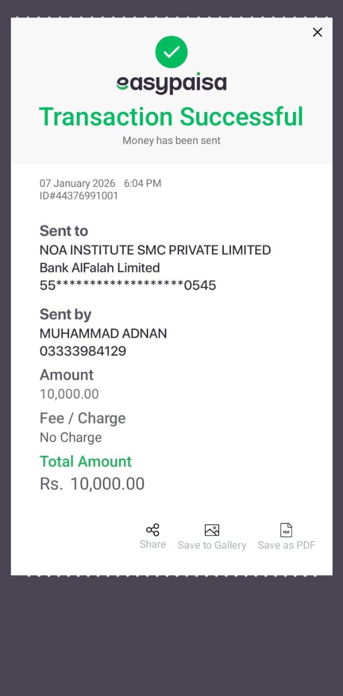The image size is (343, 696).
Task: Tap the sender name MUHAMMAD ADNAN
Action: [x=103, y=333]
